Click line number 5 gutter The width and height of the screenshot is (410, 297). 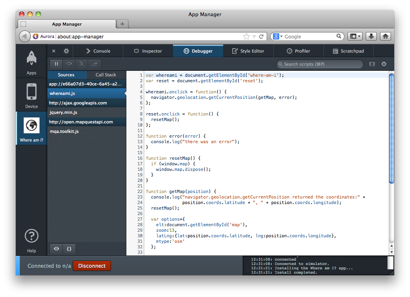coord(141,97)
